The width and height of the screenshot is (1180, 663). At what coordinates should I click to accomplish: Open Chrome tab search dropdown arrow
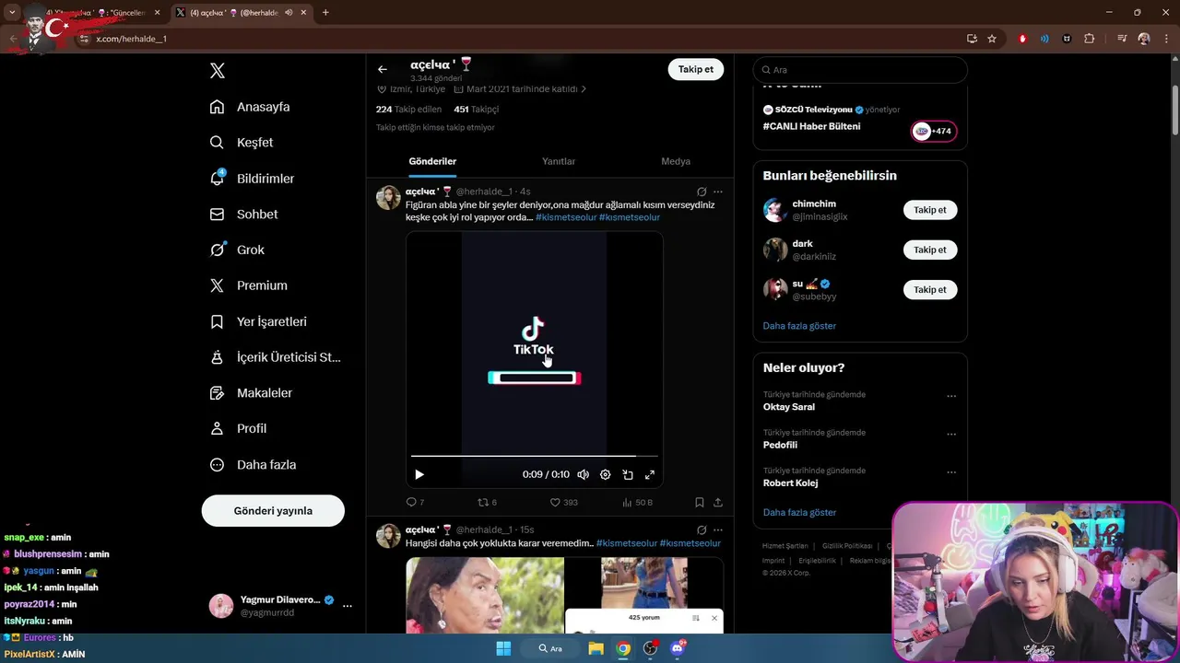point(12,13)
